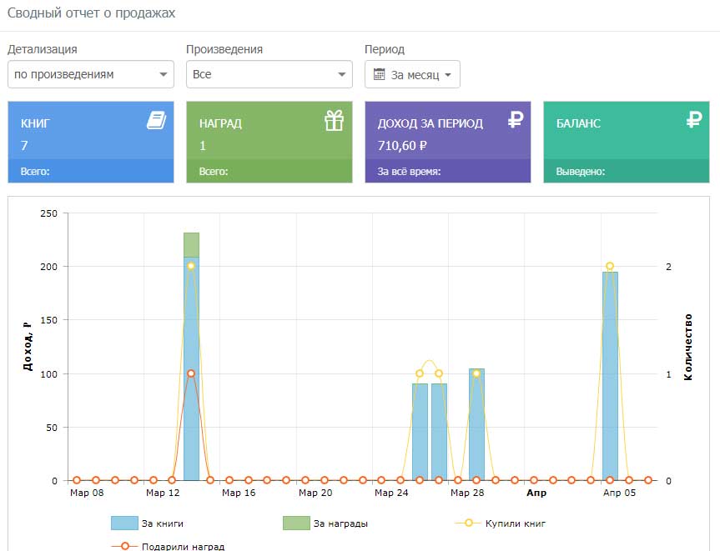Click the tall blue bar near Апр 05

pos(610,376)
